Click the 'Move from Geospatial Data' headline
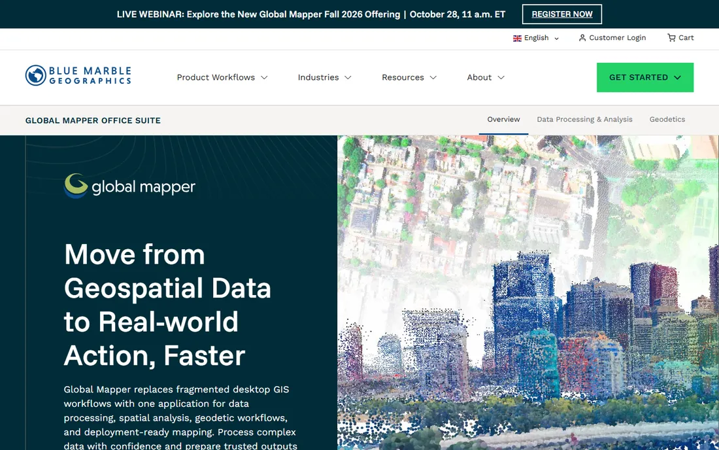The height and width of the screenshot is (450, 719). tap(167, 305)
